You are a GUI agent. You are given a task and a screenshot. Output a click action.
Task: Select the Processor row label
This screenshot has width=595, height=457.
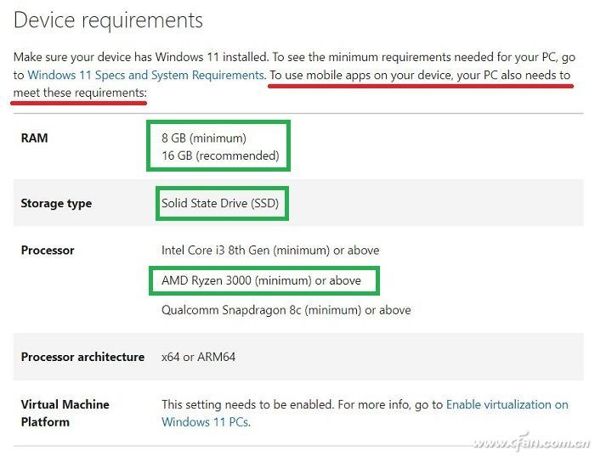(x=48, y=251)
